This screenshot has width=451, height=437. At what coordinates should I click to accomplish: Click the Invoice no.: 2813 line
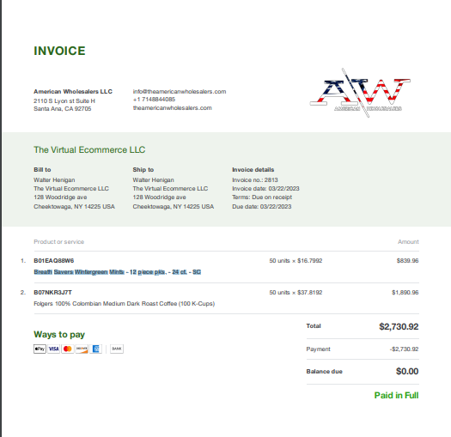255,180
